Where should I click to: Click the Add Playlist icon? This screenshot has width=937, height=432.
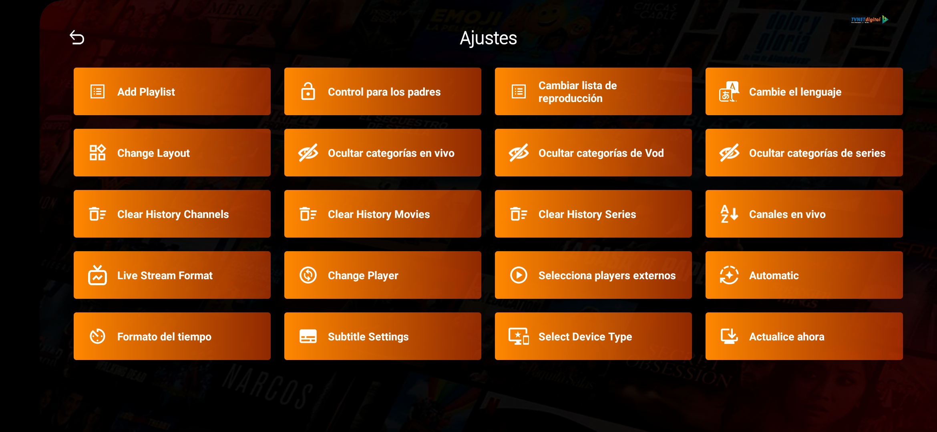(x=97, y=91)
